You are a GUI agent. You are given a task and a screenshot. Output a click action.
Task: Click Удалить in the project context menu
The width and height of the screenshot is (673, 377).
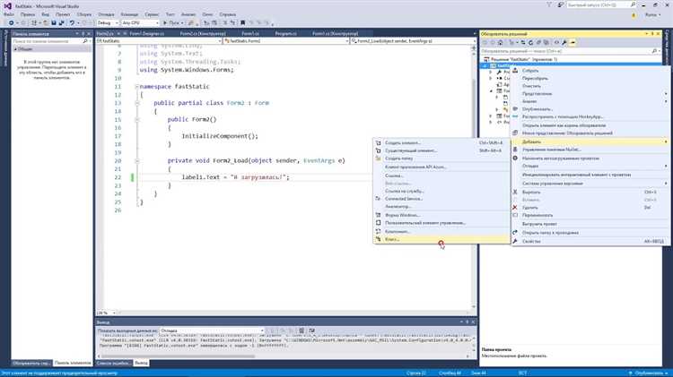tap(590, 208)
